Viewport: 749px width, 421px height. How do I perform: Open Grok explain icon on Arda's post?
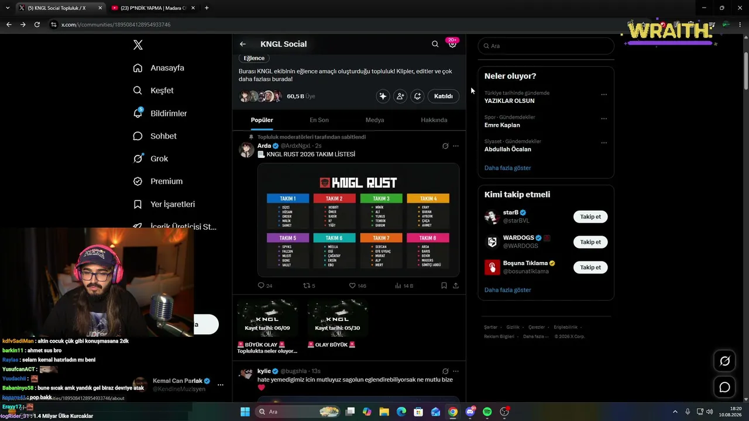pyautogui.click(x=445, y=146)
